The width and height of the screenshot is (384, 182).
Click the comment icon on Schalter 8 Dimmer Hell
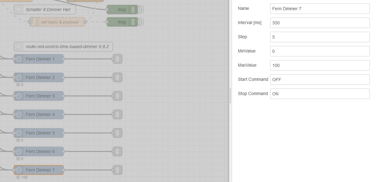19,10
